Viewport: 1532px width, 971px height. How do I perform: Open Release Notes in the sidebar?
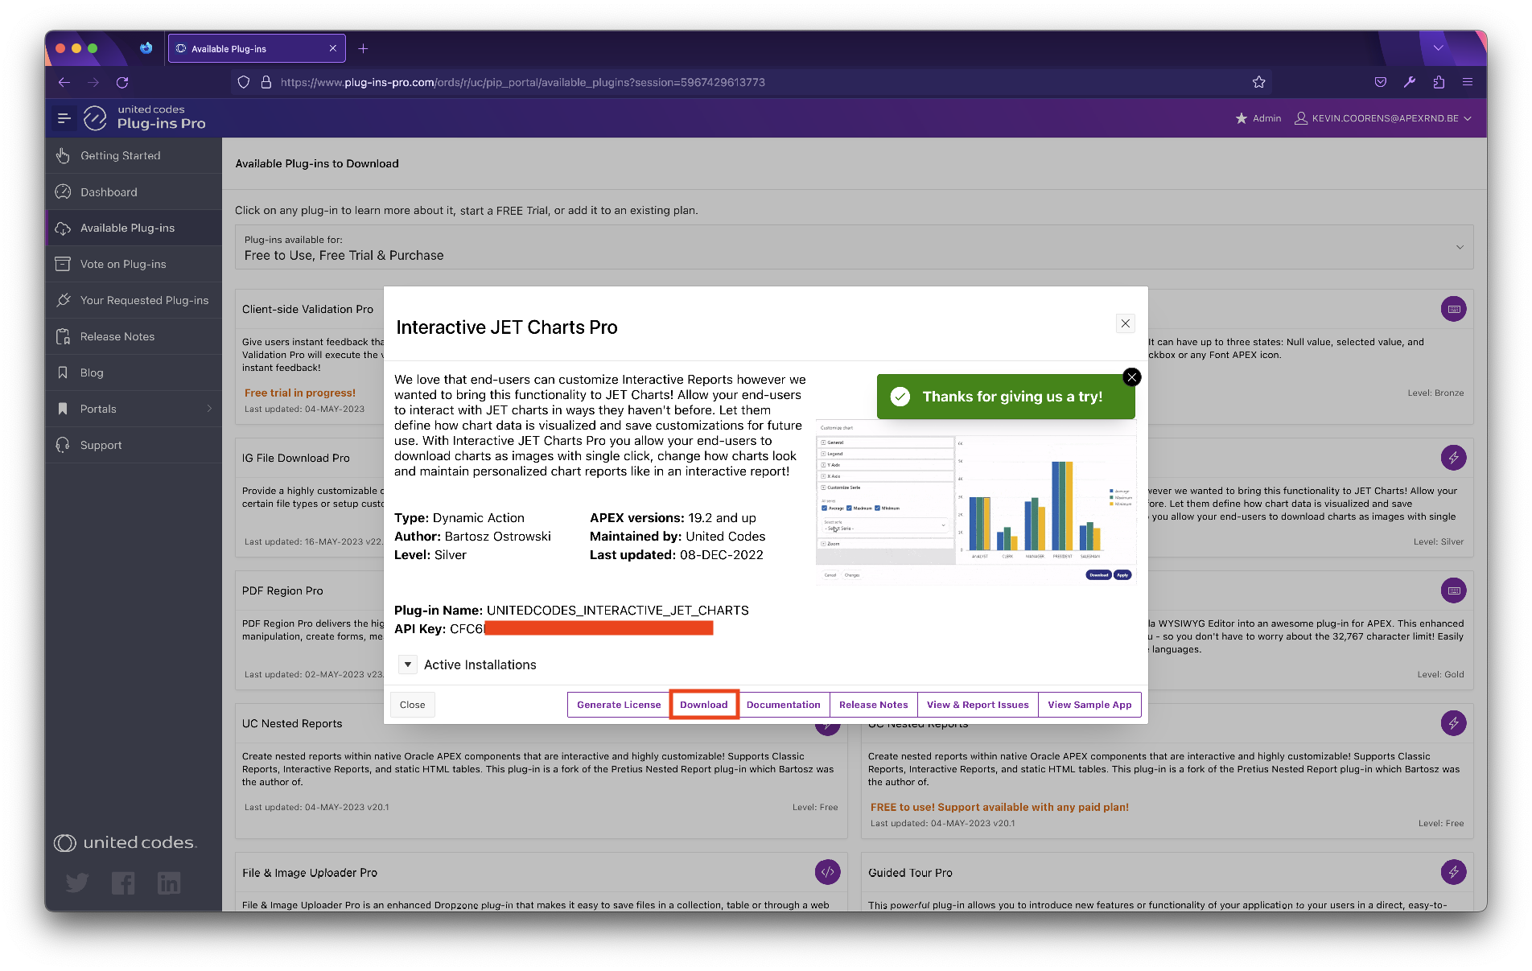[134, 336]
